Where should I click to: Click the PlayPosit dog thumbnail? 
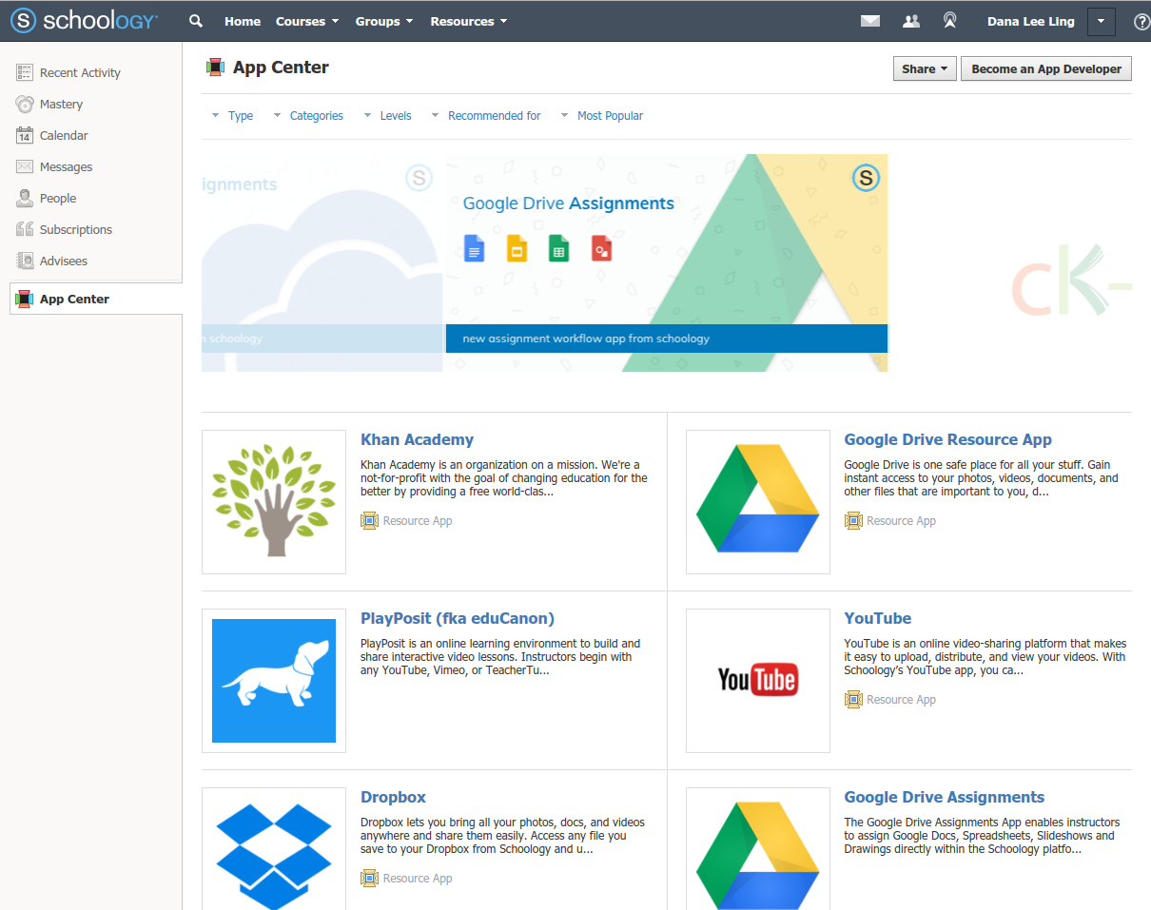[x=274, y=681]
